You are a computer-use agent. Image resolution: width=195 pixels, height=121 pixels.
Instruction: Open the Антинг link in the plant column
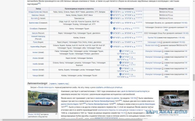pyautogui.click(x=35, y=52)
